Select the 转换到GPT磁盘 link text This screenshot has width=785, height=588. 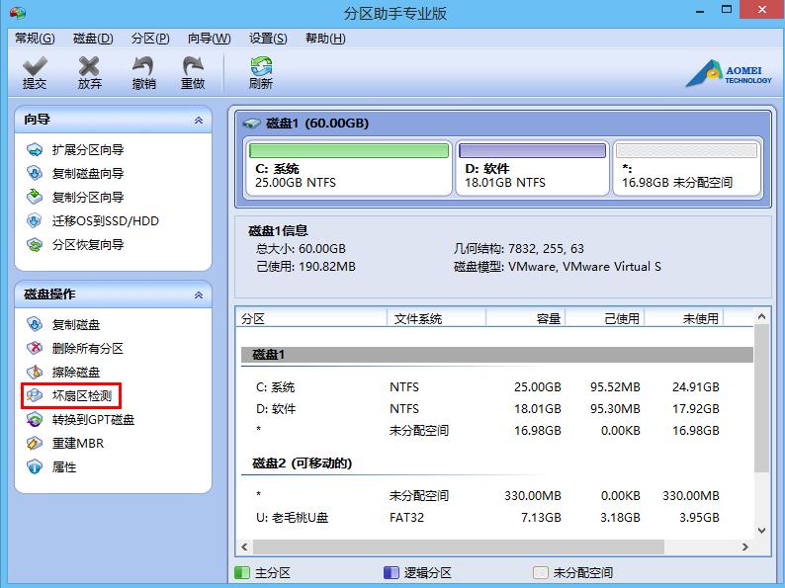point(93,419)
